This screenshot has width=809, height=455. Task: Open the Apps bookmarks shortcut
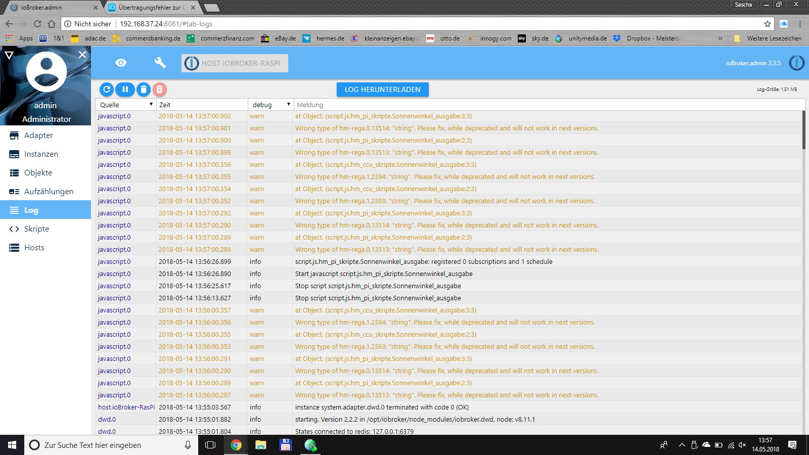[19, 38]
